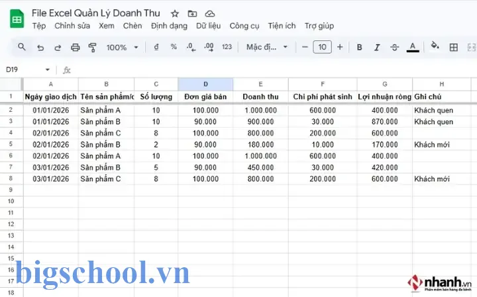The width and height of the screenshot is (477, 297).
Task: Open the Tệp menu
Action: (x=39, y=26)
